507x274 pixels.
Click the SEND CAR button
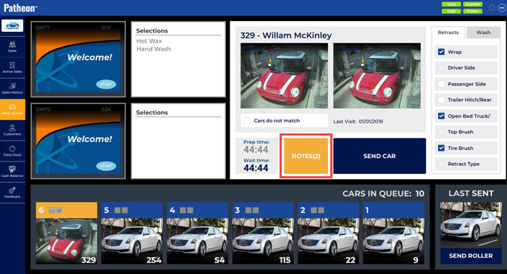coord(380,156)
